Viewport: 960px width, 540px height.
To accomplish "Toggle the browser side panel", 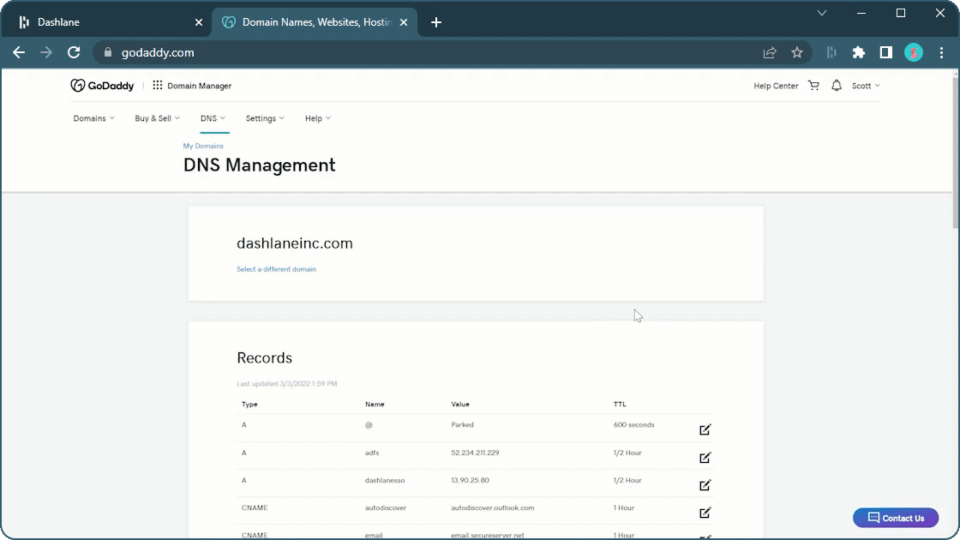I will tap(886, 52).
